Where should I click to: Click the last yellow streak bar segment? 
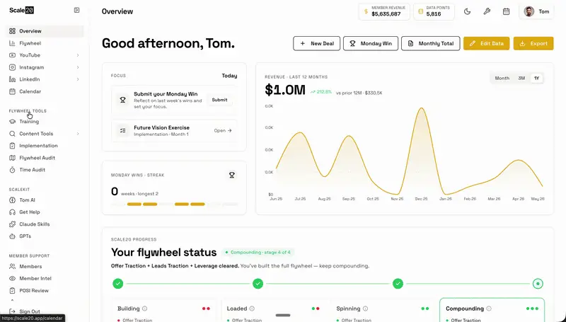(198, 205)
